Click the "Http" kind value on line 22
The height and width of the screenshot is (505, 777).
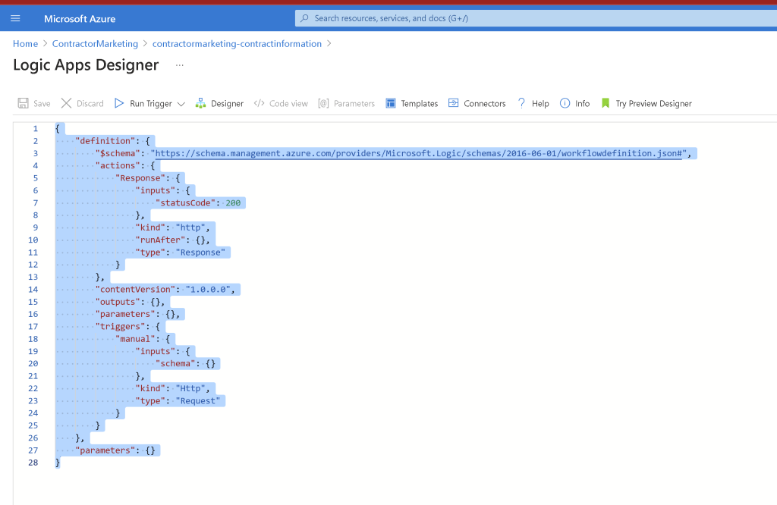pyautogui.click(x=190, y=389)
